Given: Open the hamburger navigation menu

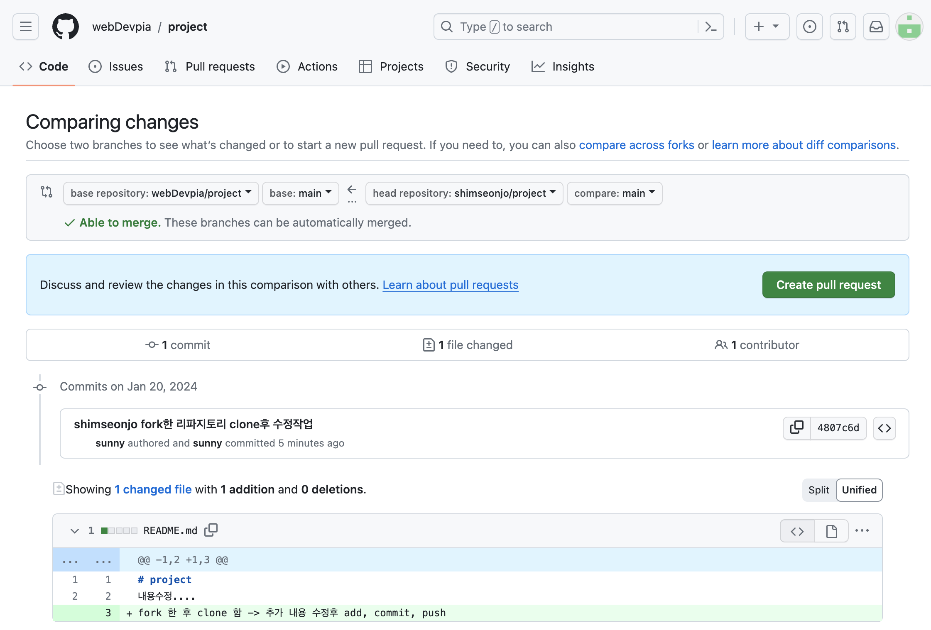Looking at the screenshot, I should [26, 27].
